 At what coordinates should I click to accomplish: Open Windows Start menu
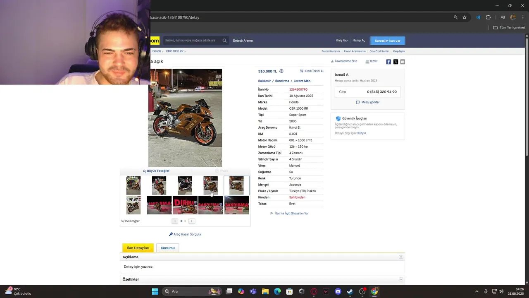tap(155, 291)
